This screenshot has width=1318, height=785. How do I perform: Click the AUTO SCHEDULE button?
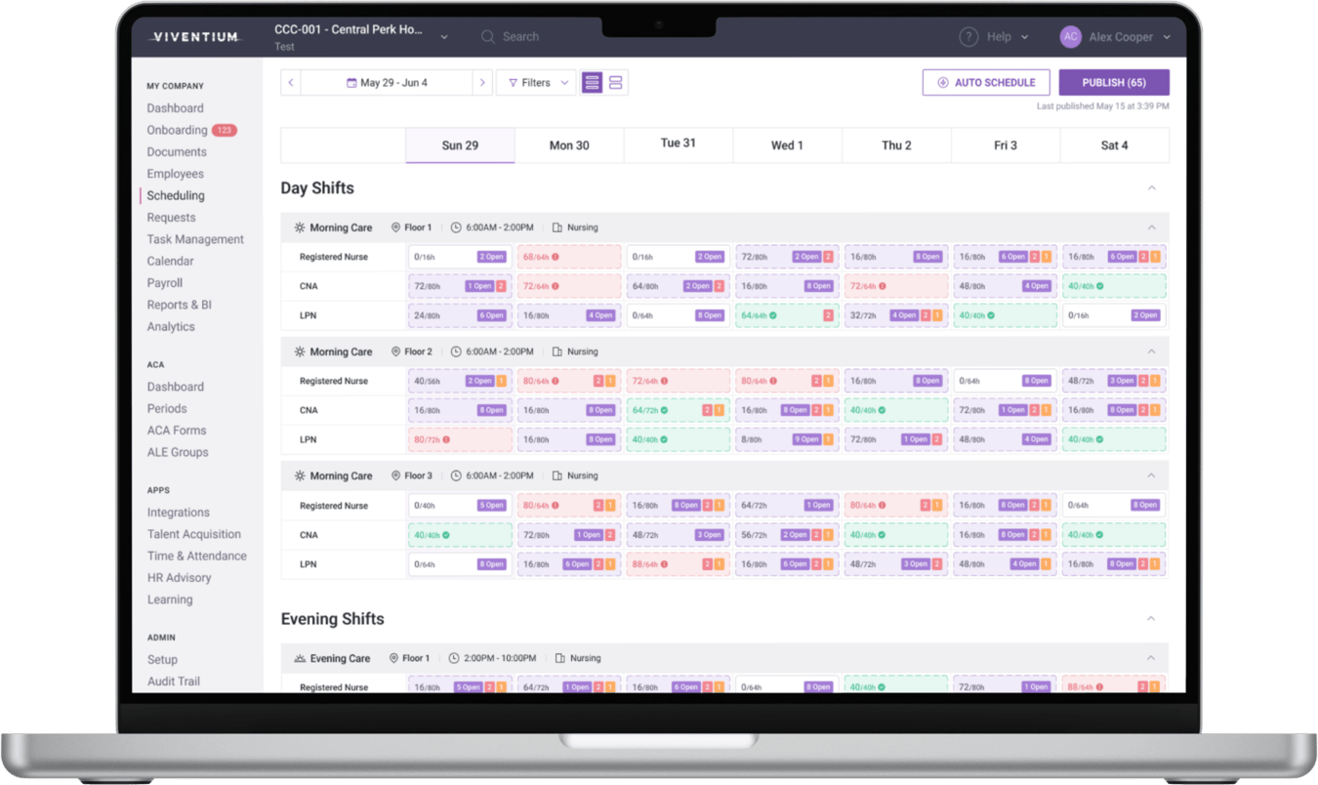(x=986, y=82)
